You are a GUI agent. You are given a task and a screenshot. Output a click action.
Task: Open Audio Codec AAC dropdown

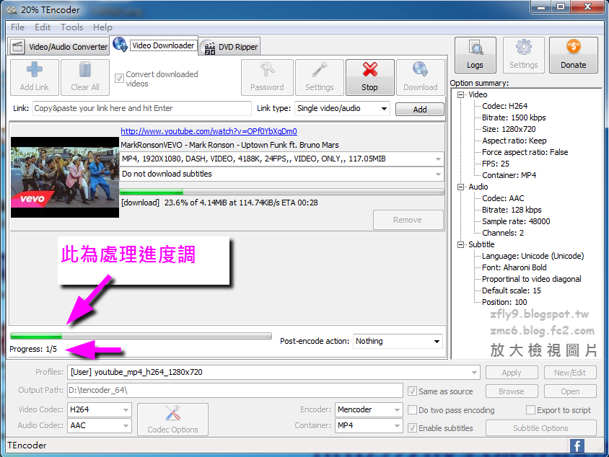(100, 425)
